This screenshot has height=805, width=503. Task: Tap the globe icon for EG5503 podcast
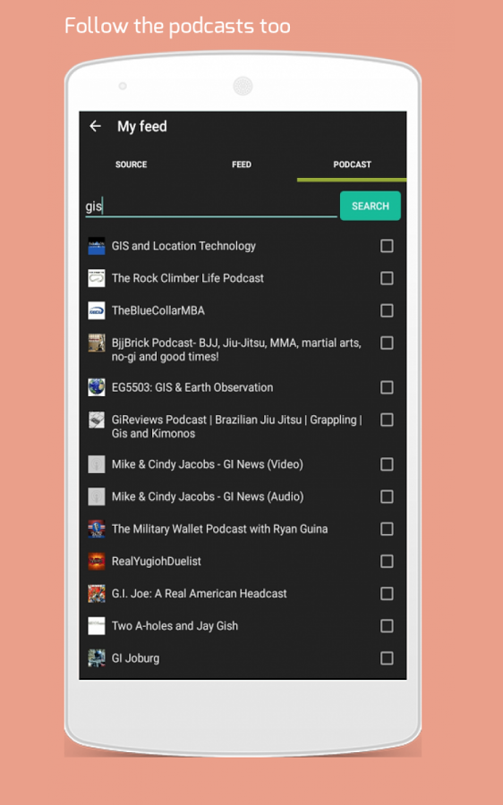pyautogui.click(x=97, y=387)
